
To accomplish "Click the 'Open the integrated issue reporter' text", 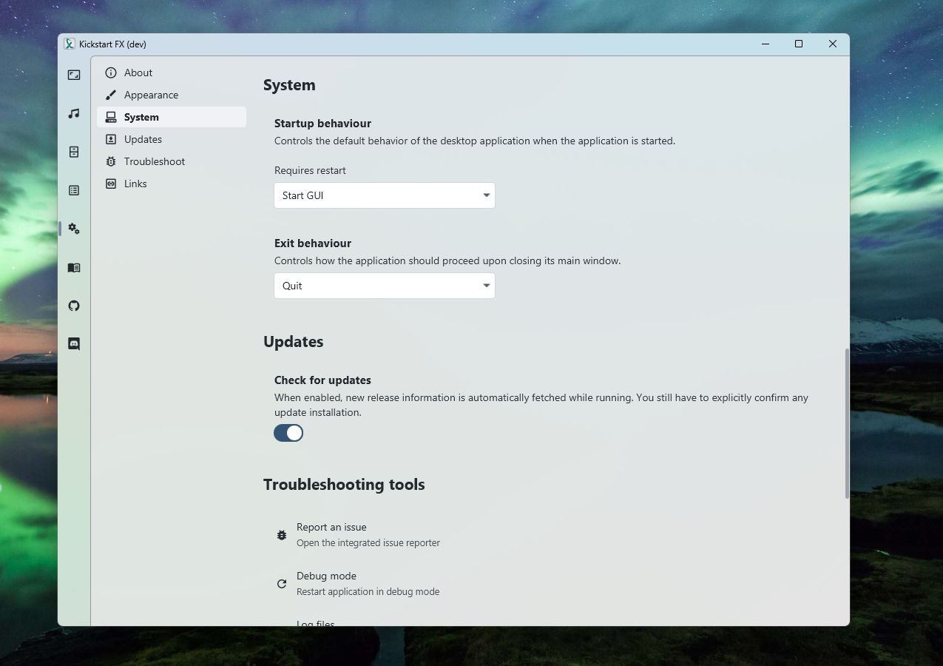I will 368,543.
